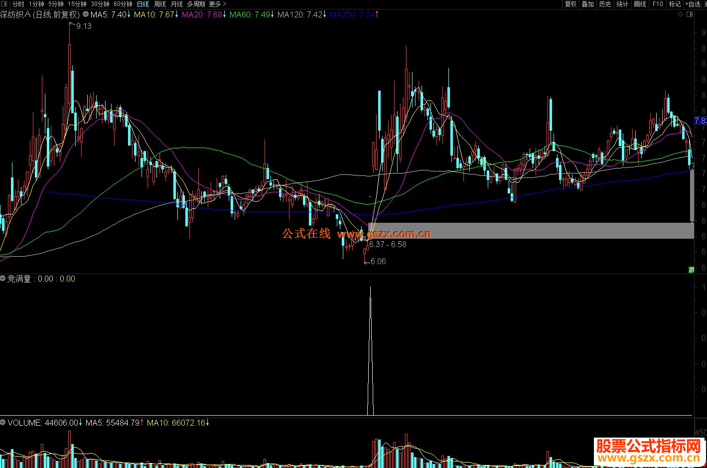Viewport: 707px width, 468px height.
Task: Open F10 company info
Action: pos(658,4)
